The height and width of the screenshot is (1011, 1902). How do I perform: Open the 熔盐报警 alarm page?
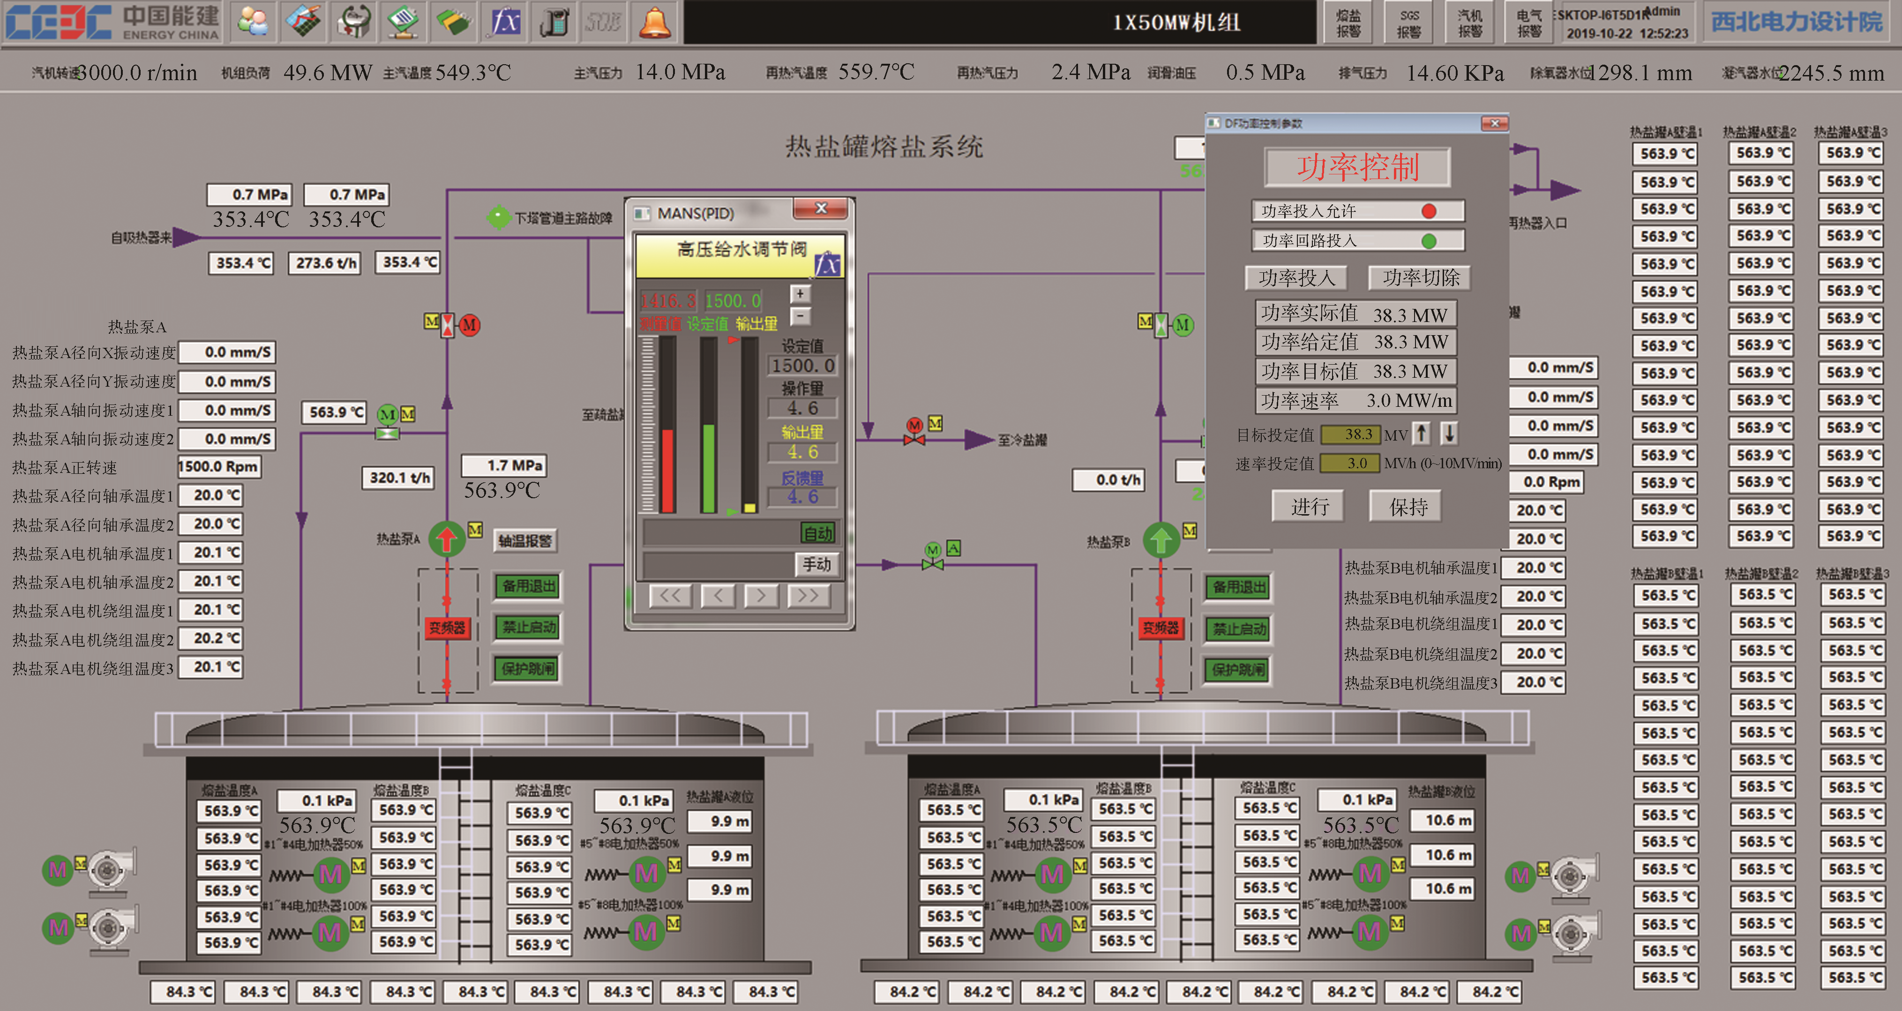[1348, 23]
